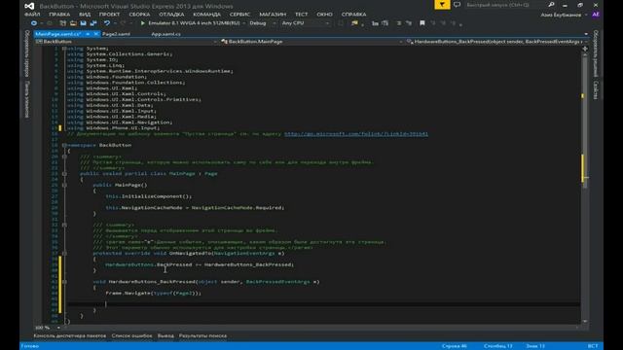623x350 pixels.
Task: Open the ТЕСТ menu
Action: (x=301, y=15)
